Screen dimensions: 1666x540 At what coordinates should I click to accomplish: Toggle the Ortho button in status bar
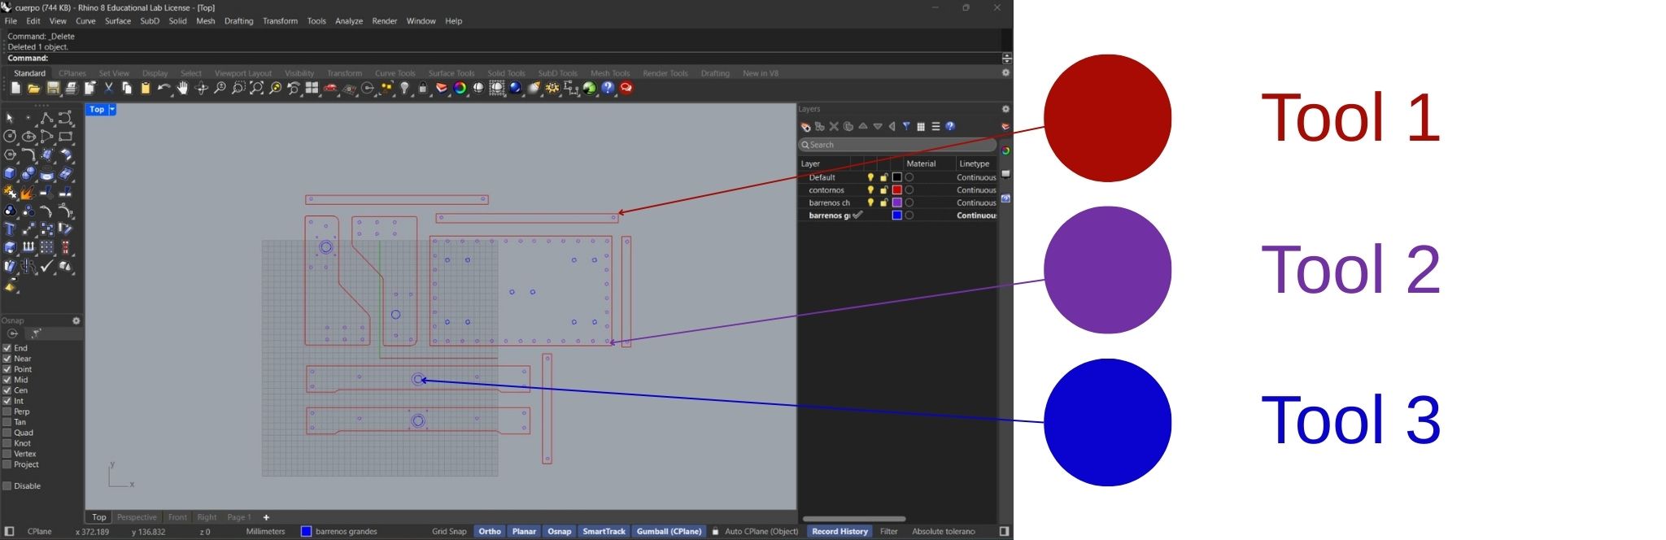[x=490, y=532]
